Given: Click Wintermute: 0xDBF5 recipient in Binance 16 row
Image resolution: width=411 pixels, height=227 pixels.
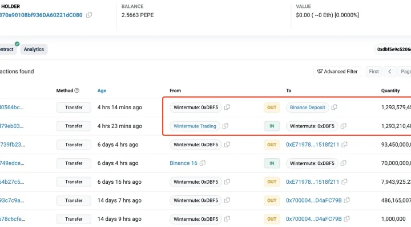Looking at the screenshot, I should point(312,163).
